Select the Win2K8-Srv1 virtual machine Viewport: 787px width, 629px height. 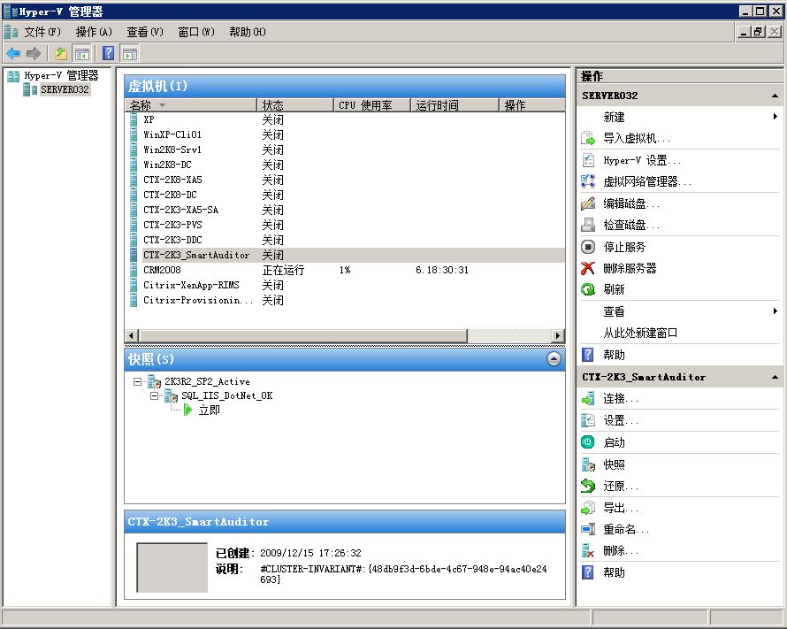click(172, 150)
